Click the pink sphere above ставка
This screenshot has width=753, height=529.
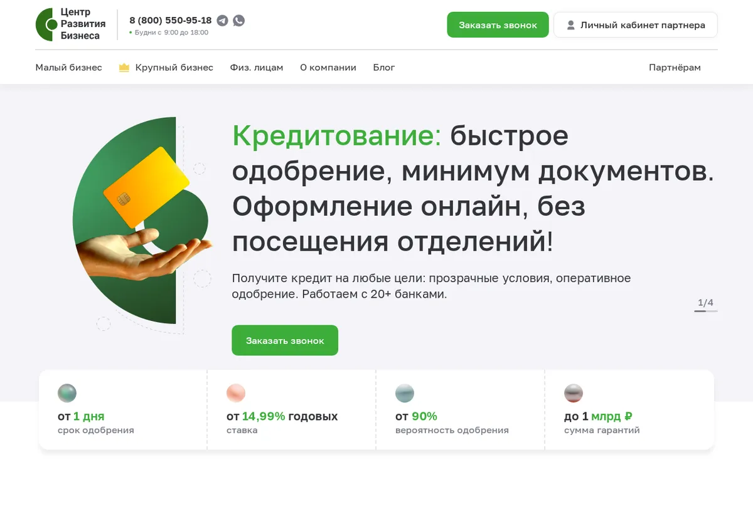click(236, 393)
